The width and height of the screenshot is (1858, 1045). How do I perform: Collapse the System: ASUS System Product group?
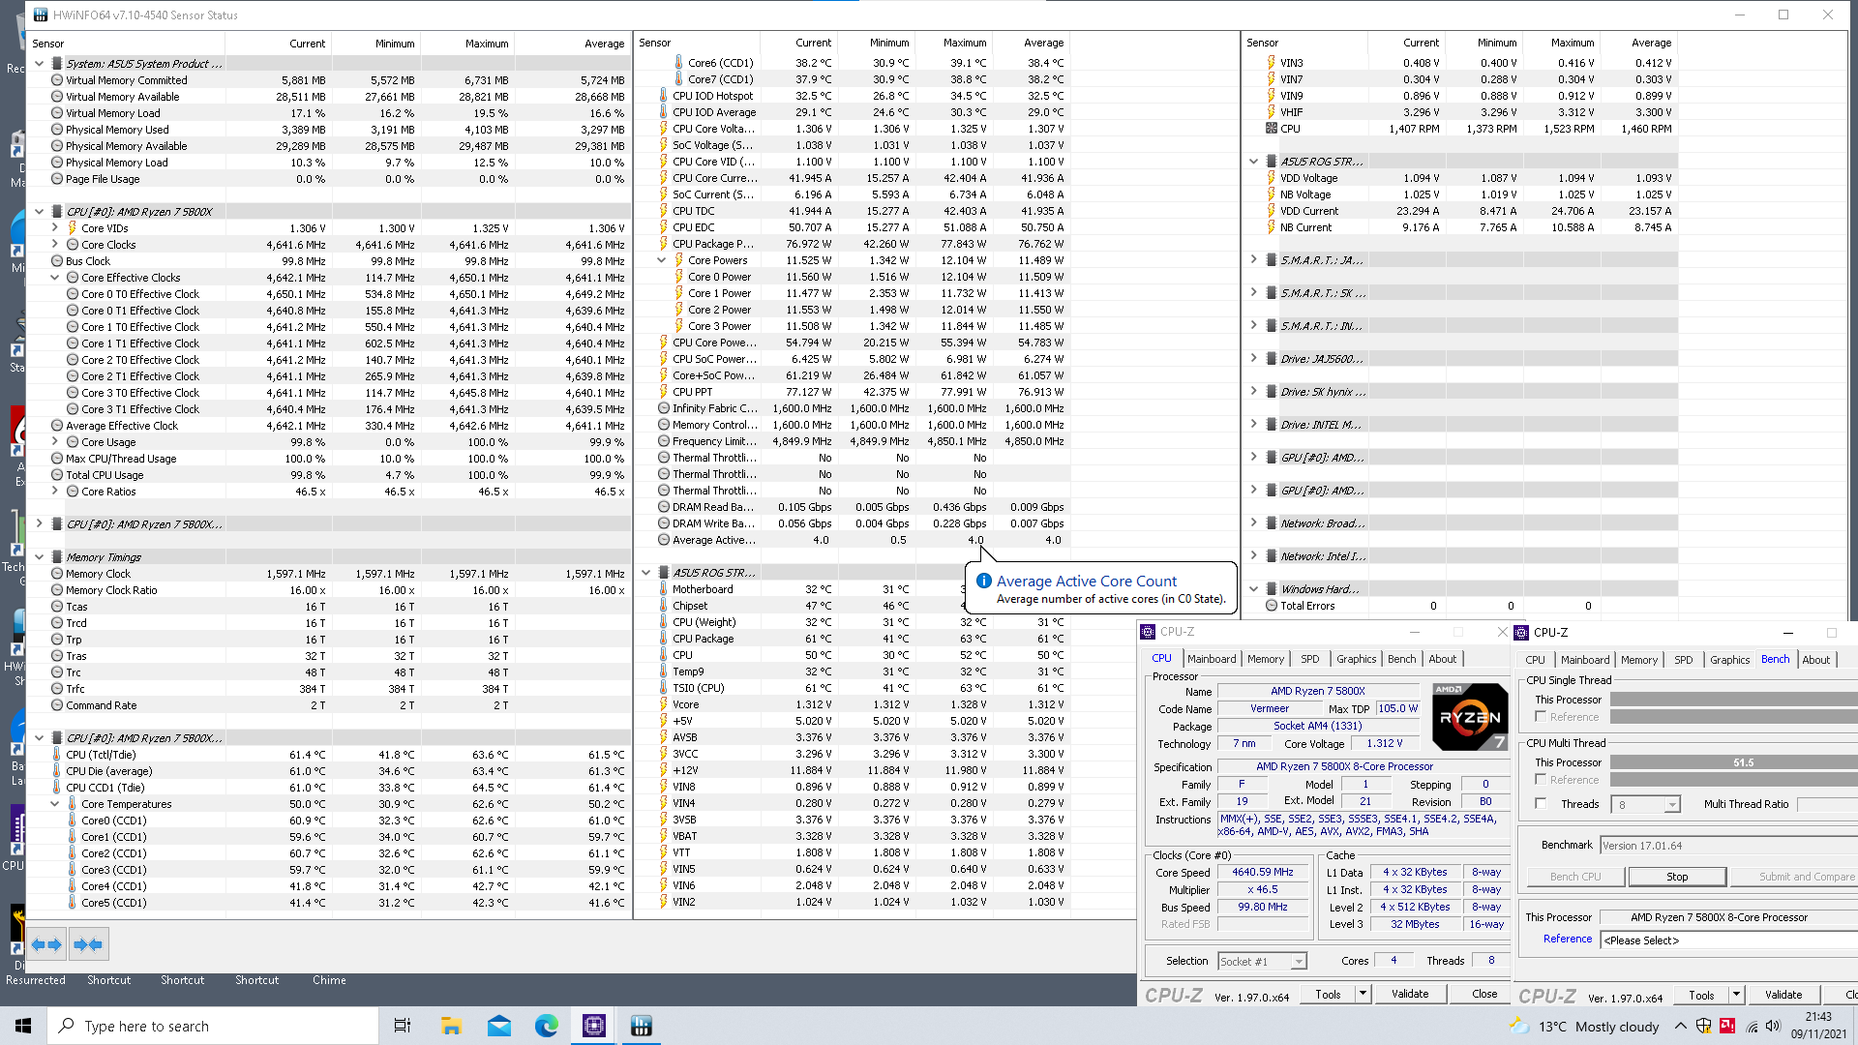pyautogui.click(x=39, y=64)
